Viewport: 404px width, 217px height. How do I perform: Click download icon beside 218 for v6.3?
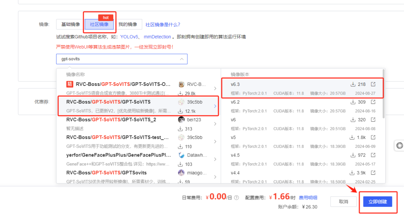[x=353, y=84]
